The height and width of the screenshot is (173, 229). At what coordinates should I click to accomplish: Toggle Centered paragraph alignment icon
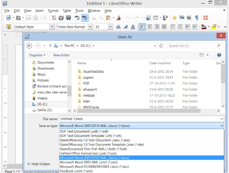point(150,27)
